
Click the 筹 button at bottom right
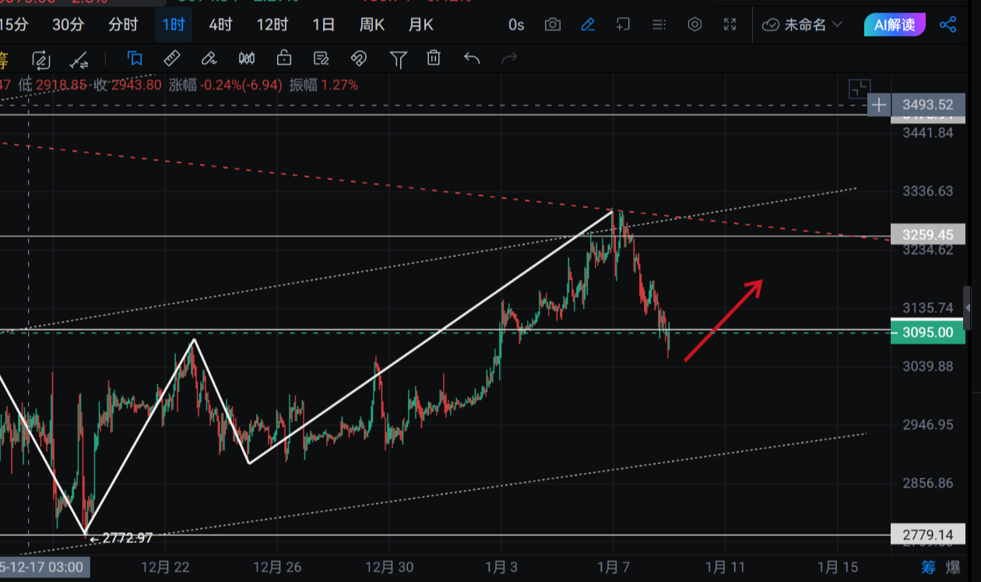click(929, 566)
